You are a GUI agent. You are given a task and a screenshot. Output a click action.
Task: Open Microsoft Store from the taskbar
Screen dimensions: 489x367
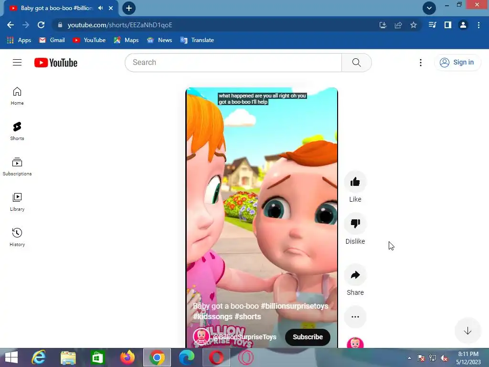pos(97,357)
